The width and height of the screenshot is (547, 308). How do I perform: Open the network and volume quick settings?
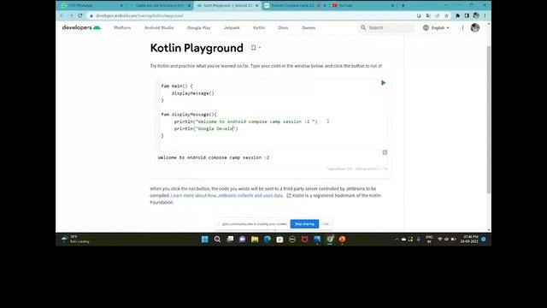[446, 240]
